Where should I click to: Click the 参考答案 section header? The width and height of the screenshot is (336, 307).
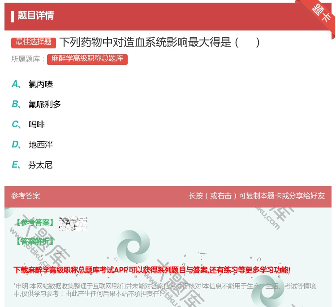point(26,195)
